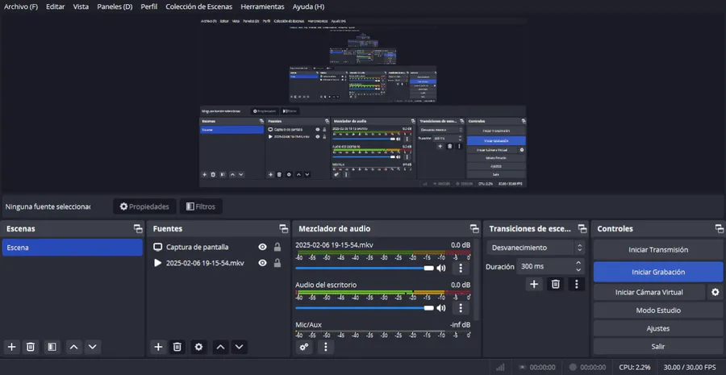Open source properties gear in Fuentes panel
This screenshot has height=375, width=726.
click(198, 347)
